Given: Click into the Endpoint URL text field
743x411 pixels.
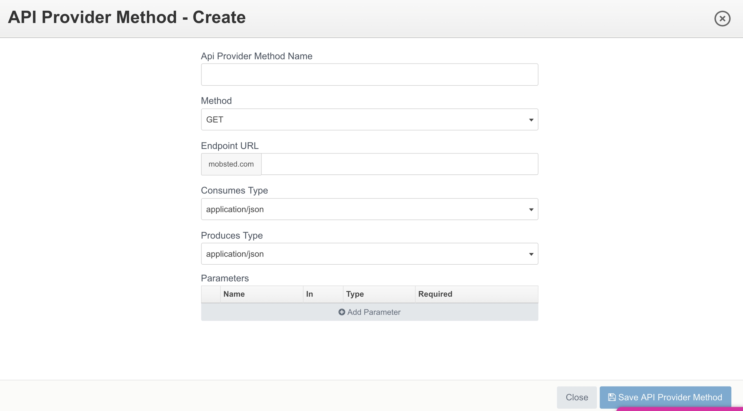Looking at the screenshot, I should (399, 164).
